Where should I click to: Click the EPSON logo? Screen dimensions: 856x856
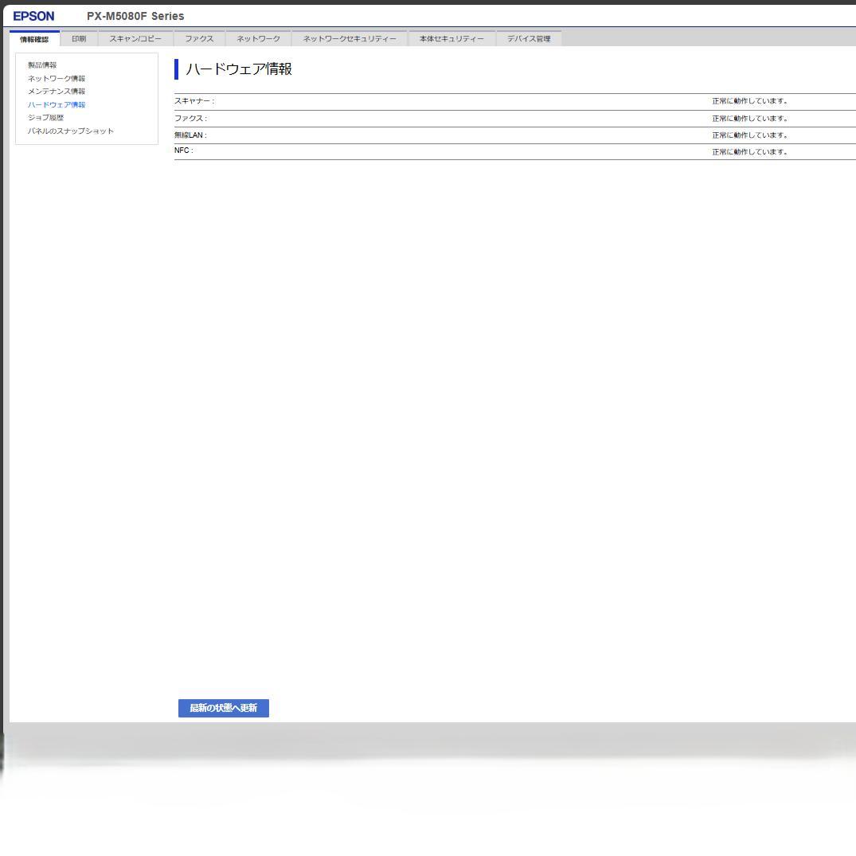(33, 16)
